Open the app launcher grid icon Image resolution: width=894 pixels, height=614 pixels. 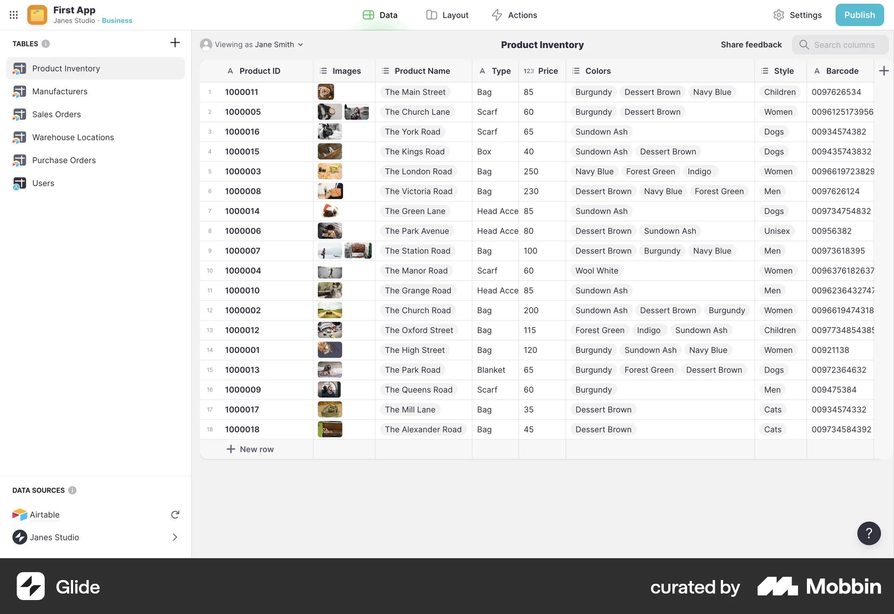point(14,15)
